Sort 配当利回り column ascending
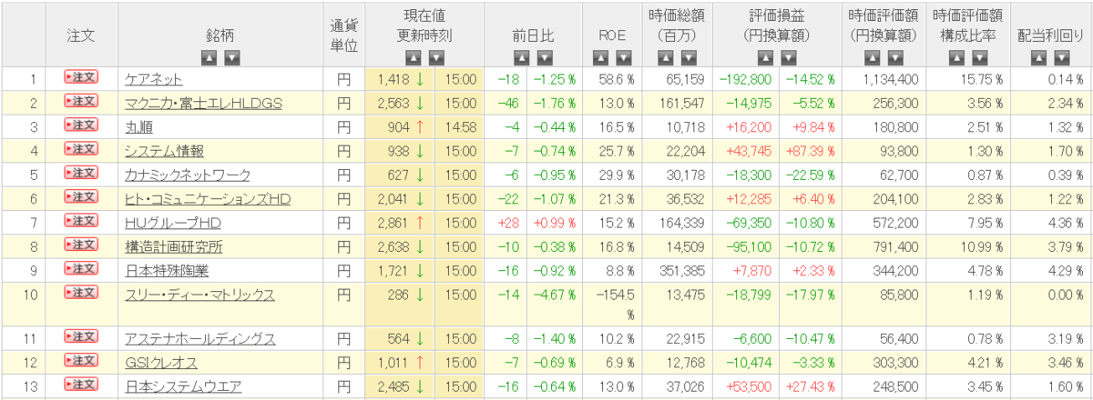 [1037, 58]
